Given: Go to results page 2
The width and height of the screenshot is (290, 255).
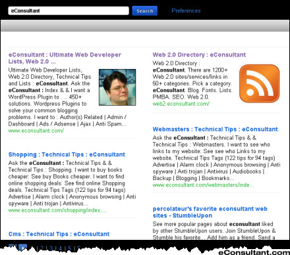Looking at the screenshot, I should pos(42,248).
